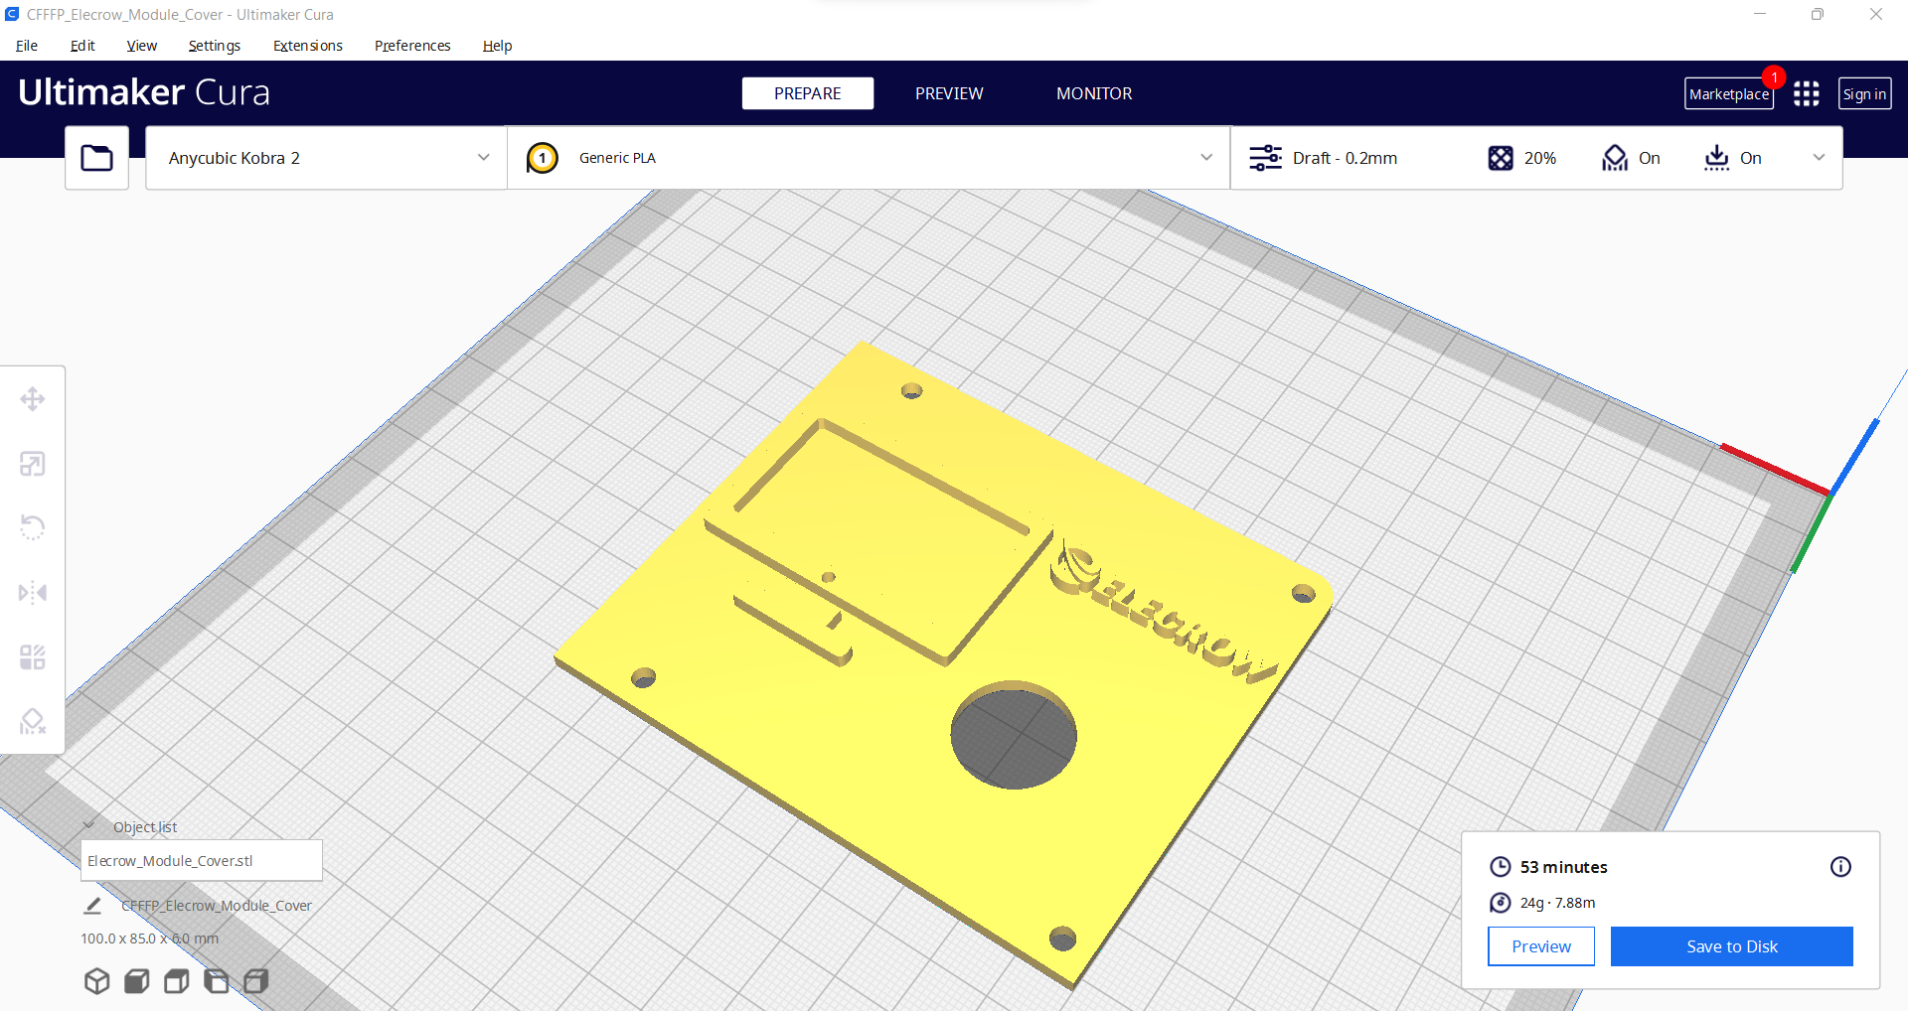Switch to left side view cube
1908x1011 pixels.
click(x=217, y=981)
